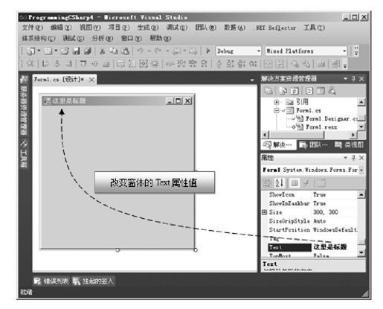Click the Save toolbar icon
This screenshot has width=383, height=309.
coord(77,51)
